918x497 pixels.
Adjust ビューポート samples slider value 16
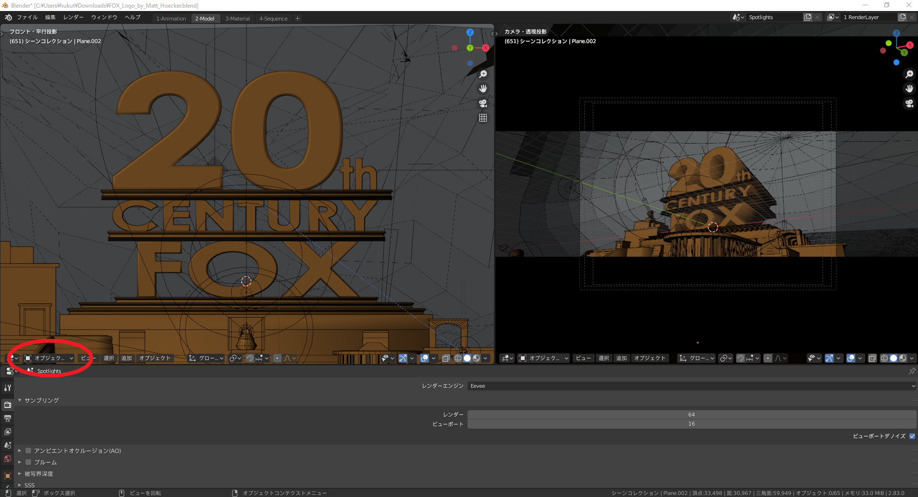(x=692, y=424)
